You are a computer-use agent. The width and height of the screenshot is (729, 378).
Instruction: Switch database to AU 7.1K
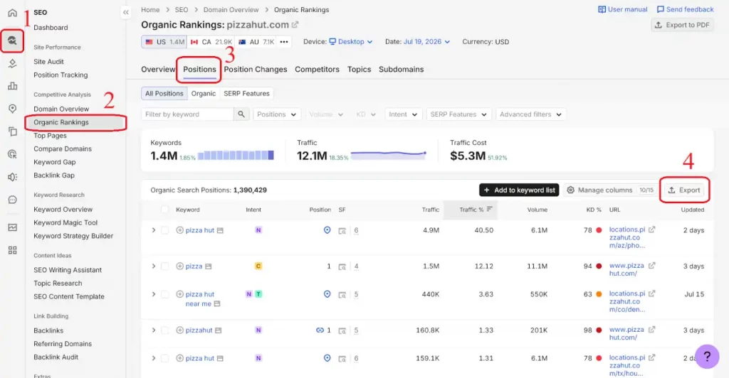pos(256,42)
